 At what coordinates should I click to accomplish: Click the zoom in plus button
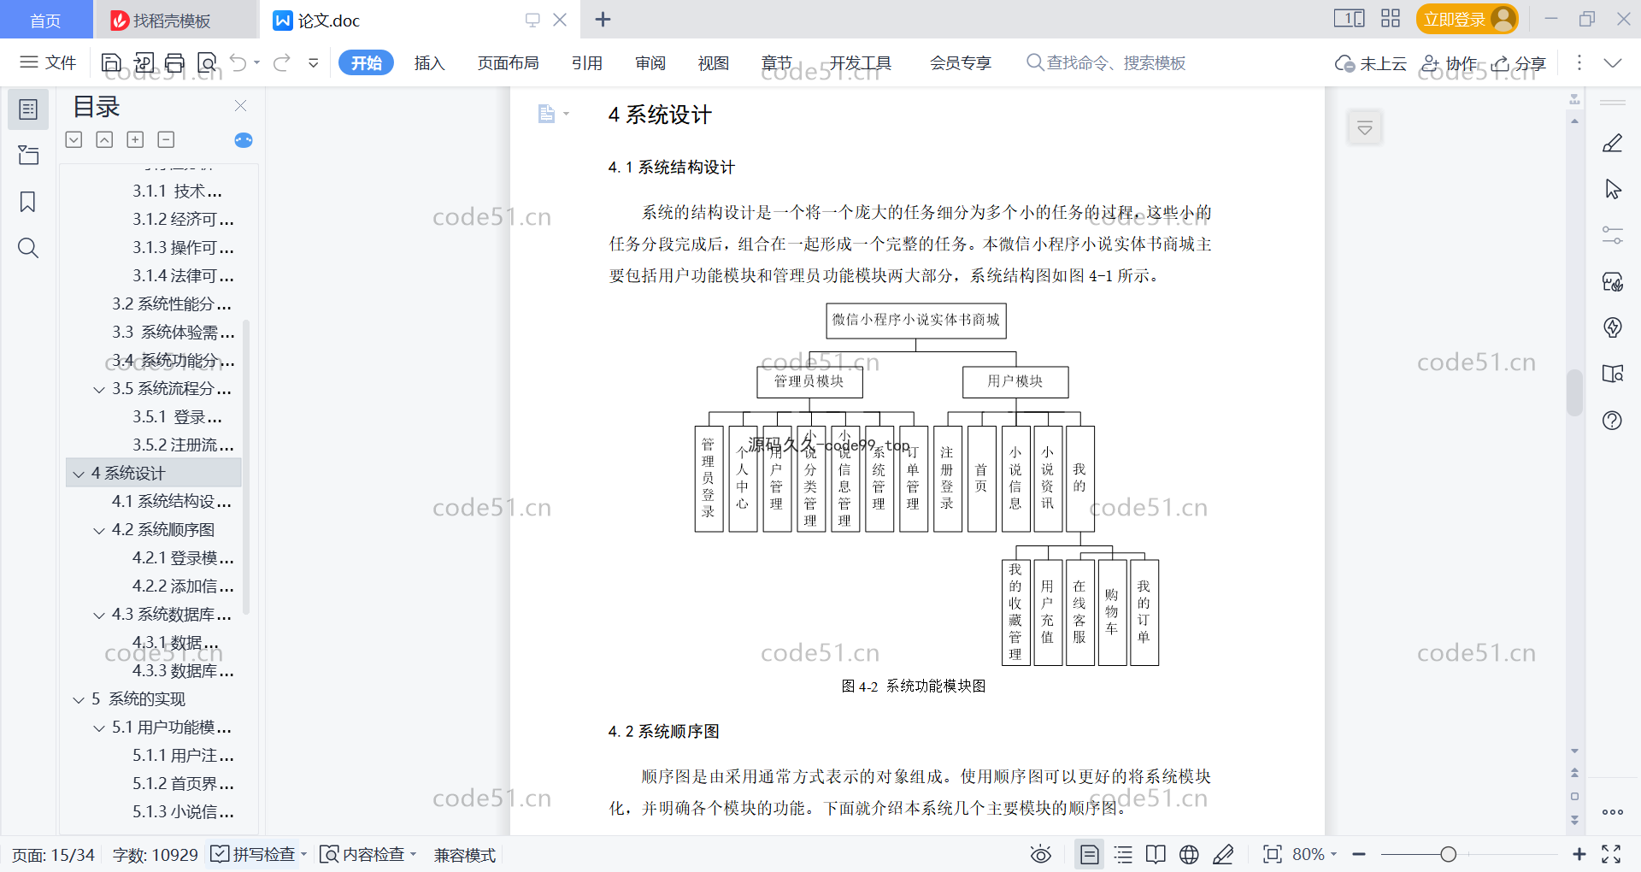(x=1579, y=854)
